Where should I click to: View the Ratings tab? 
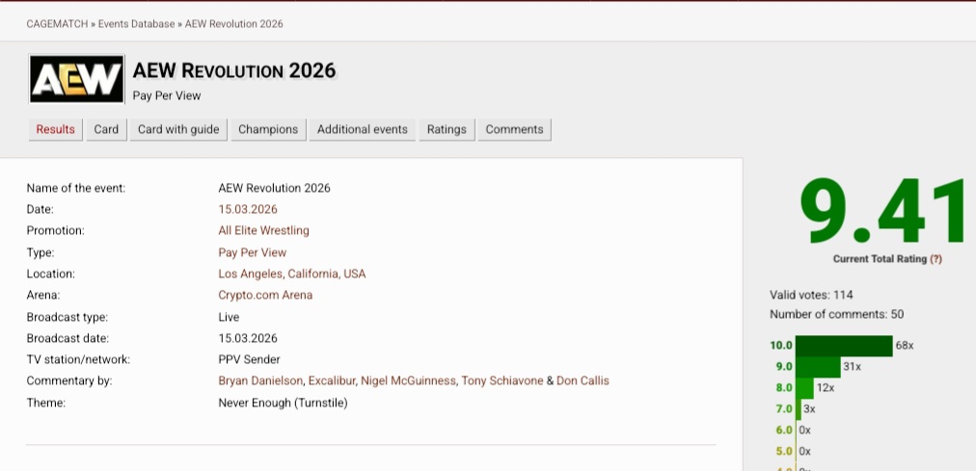[447, 129]
